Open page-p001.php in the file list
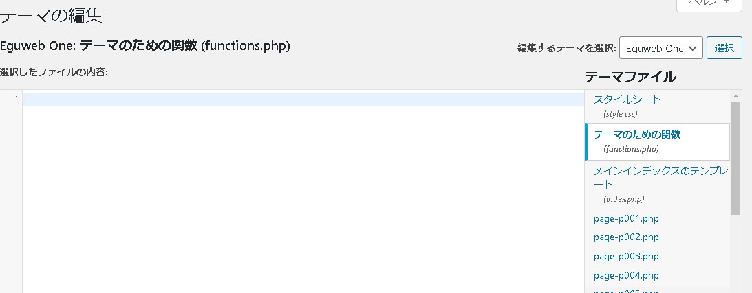This screenshot has width=752, height=293. (x=626, y=218)
